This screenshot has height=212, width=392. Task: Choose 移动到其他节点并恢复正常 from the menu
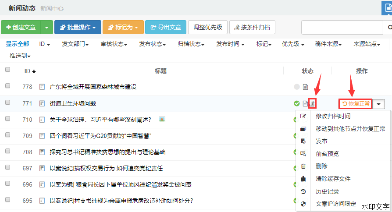350,129
